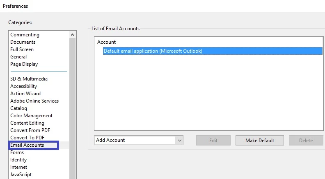The height and width of the screenshot is (179, 325).
Task: Open the Full Screen category
Action: click(x=22, y=49)
